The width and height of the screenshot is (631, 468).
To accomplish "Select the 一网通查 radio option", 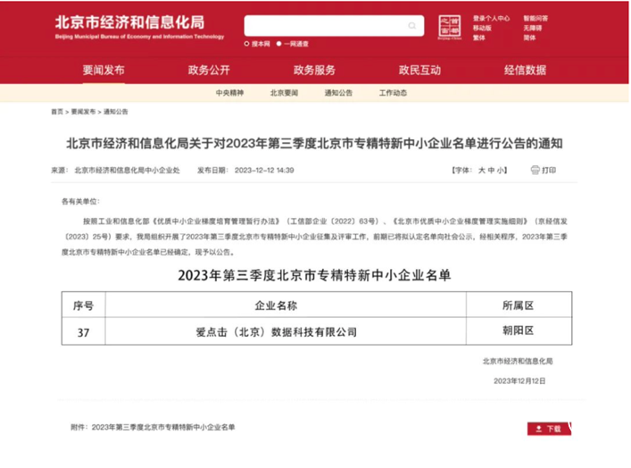I will pyautogui.click(x=278, y=44).
